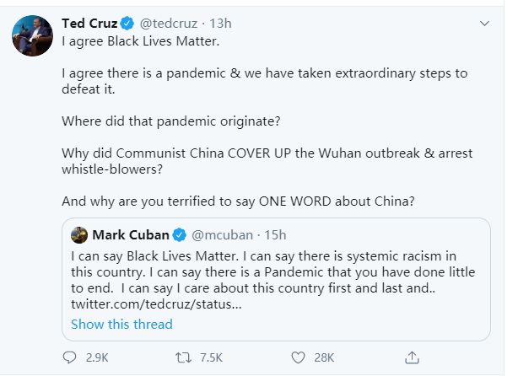518x376 pixels.
Task: Retweet this Ted Cruz tweet
Action: click(x=184, y=355)
